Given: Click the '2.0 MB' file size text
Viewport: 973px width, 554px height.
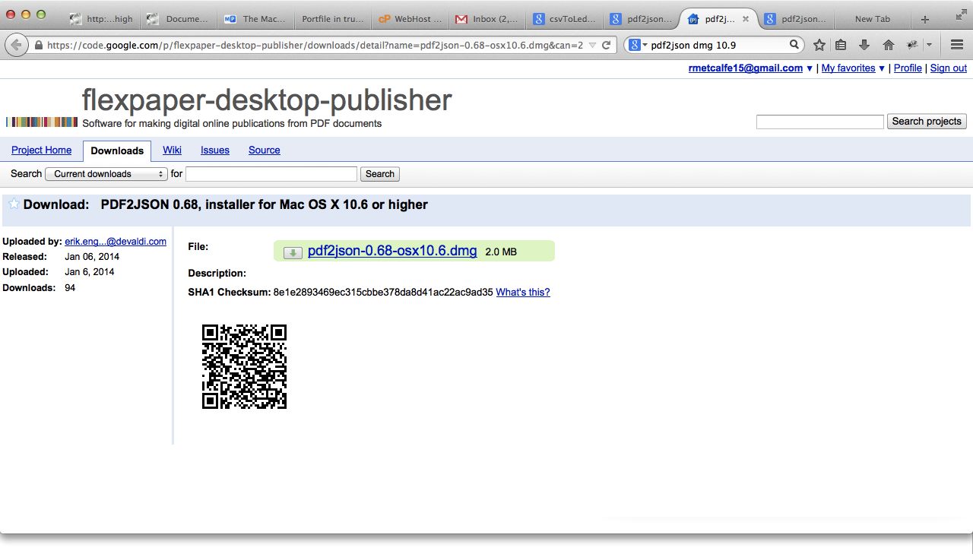Looking at the screenshot, I should 501,252.
